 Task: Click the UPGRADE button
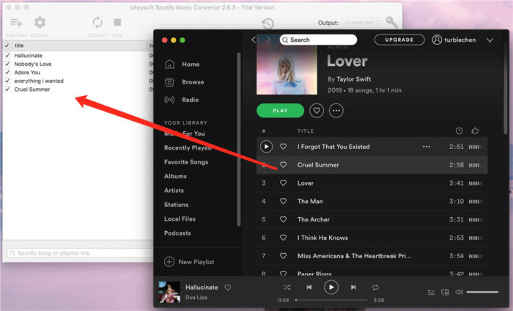(x=399, y=40)
